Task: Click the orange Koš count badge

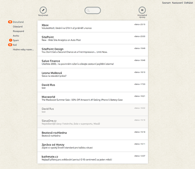Action: tap(10, 45)
